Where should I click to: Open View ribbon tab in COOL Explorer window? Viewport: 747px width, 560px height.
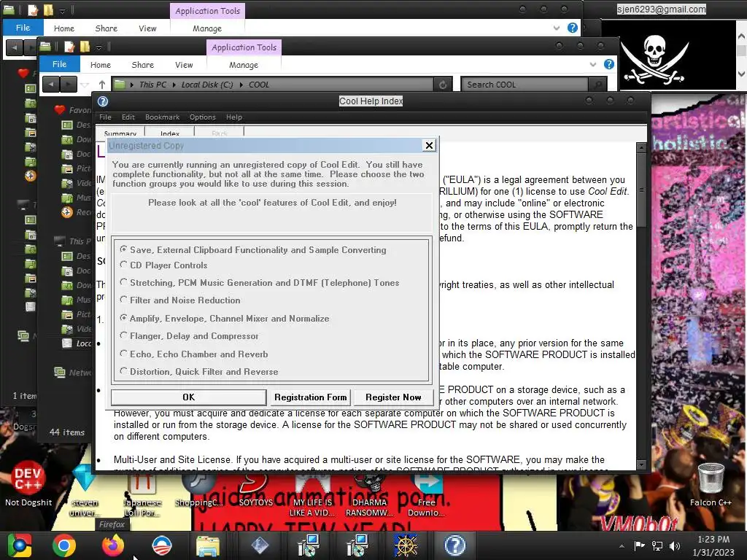(x=184, y=65)
